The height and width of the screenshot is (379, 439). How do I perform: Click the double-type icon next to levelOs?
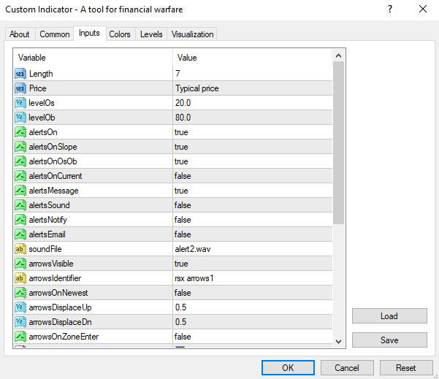pos(20,103)
